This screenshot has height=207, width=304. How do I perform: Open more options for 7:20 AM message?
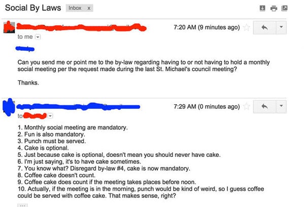281,27
